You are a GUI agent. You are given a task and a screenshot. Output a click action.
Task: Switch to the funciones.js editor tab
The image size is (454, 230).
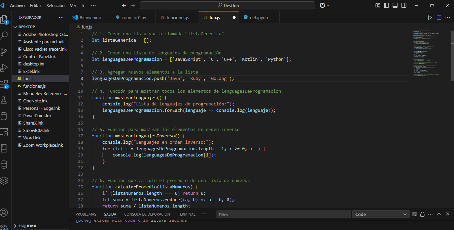coord(177,17)
